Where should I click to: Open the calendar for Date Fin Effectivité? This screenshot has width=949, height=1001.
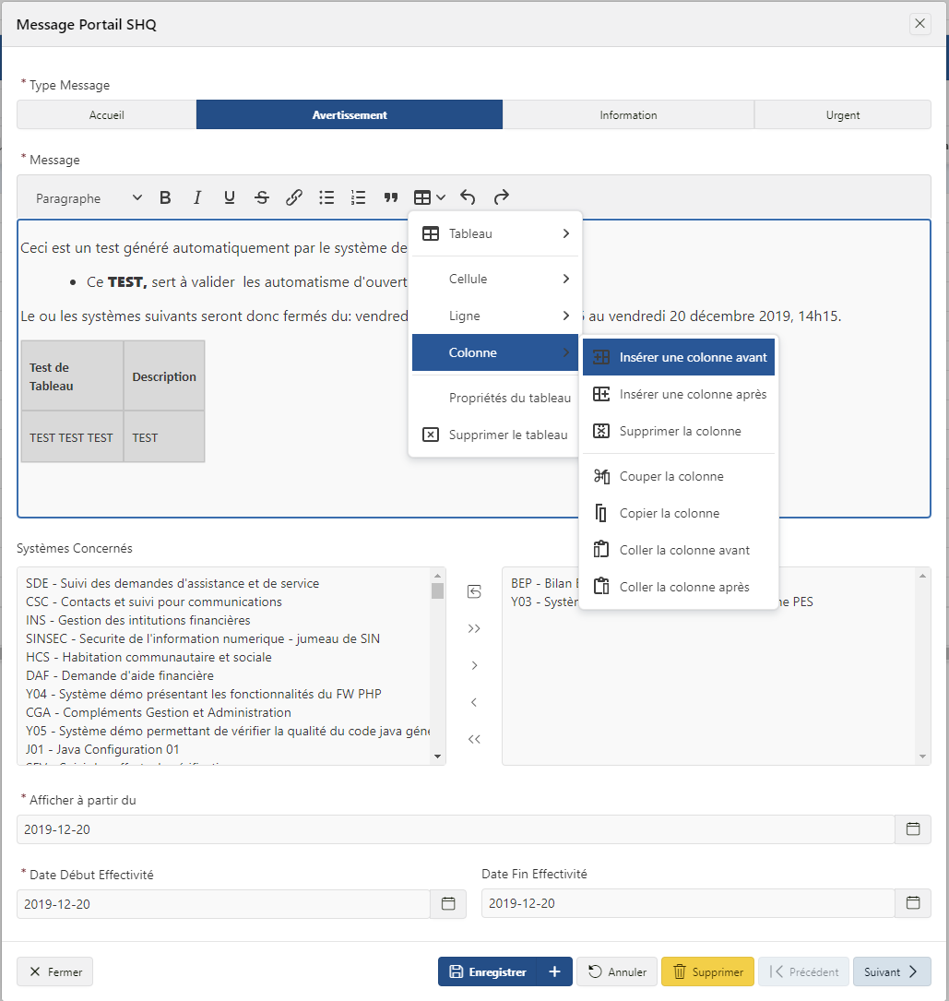[x=913, y=903]
